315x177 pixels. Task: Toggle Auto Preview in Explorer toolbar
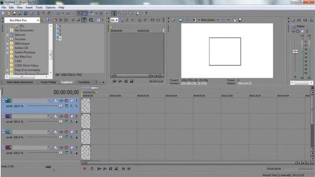tap(84, 20)
